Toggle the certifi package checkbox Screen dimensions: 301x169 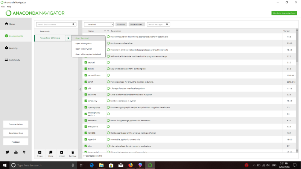click(86, 81)
